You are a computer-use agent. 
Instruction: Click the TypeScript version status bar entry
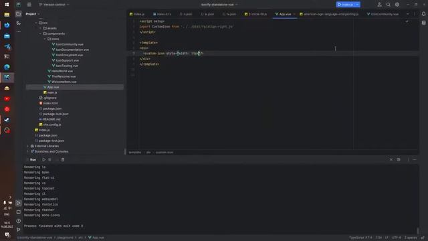coord(360,238)
